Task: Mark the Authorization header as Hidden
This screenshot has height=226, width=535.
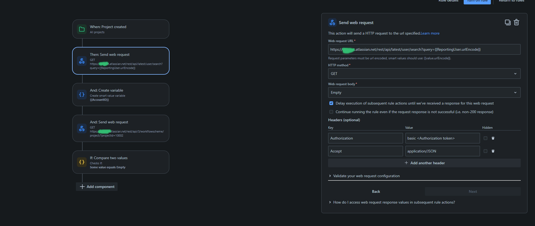Action: pyautogui.click(x=485, y=138)
